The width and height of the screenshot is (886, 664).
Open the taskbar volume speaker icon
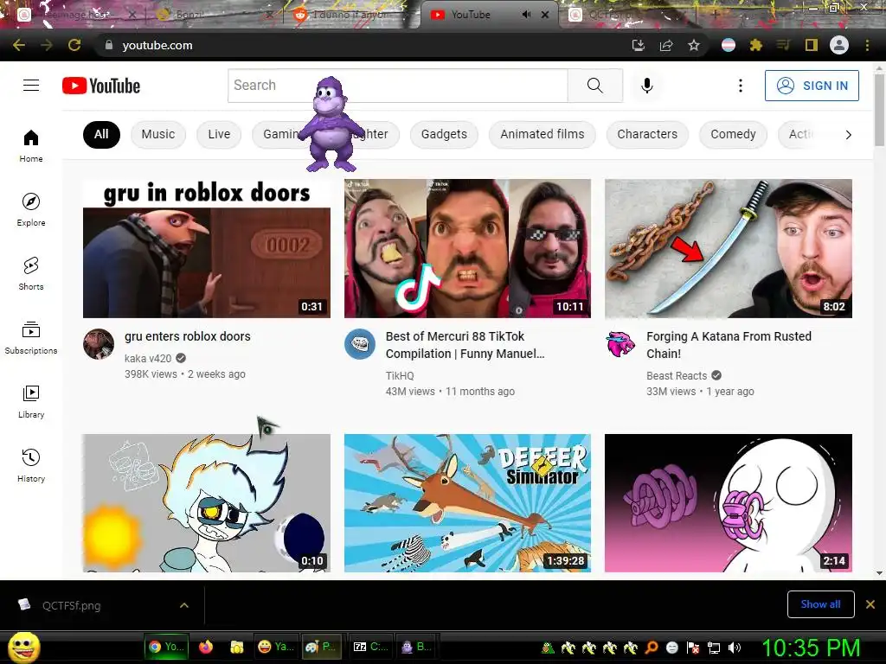click(x=735, y=648)
